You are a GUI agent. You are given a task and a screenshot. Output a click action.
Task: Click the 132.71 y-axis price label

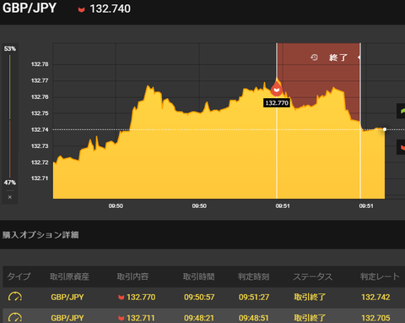(40, 178)
